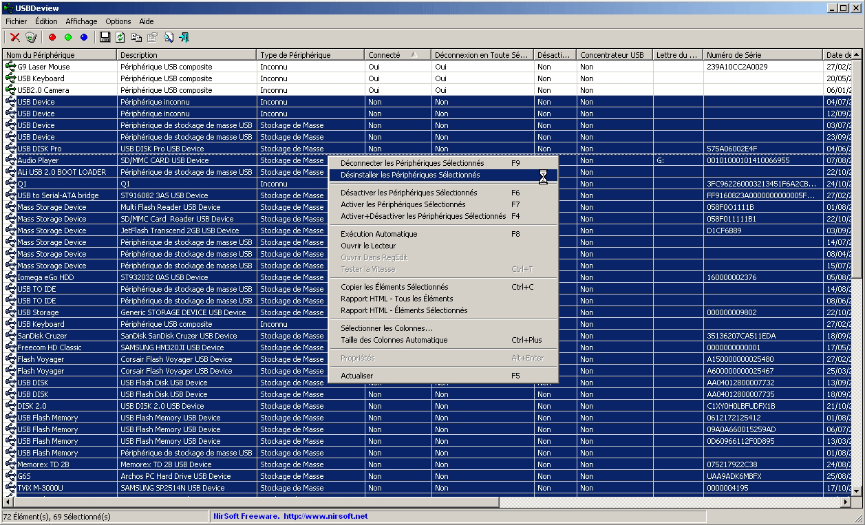The image size is (865, 525).
Task: Click the device icon beside TViX M-3000U
Action: tap(10, 488)
